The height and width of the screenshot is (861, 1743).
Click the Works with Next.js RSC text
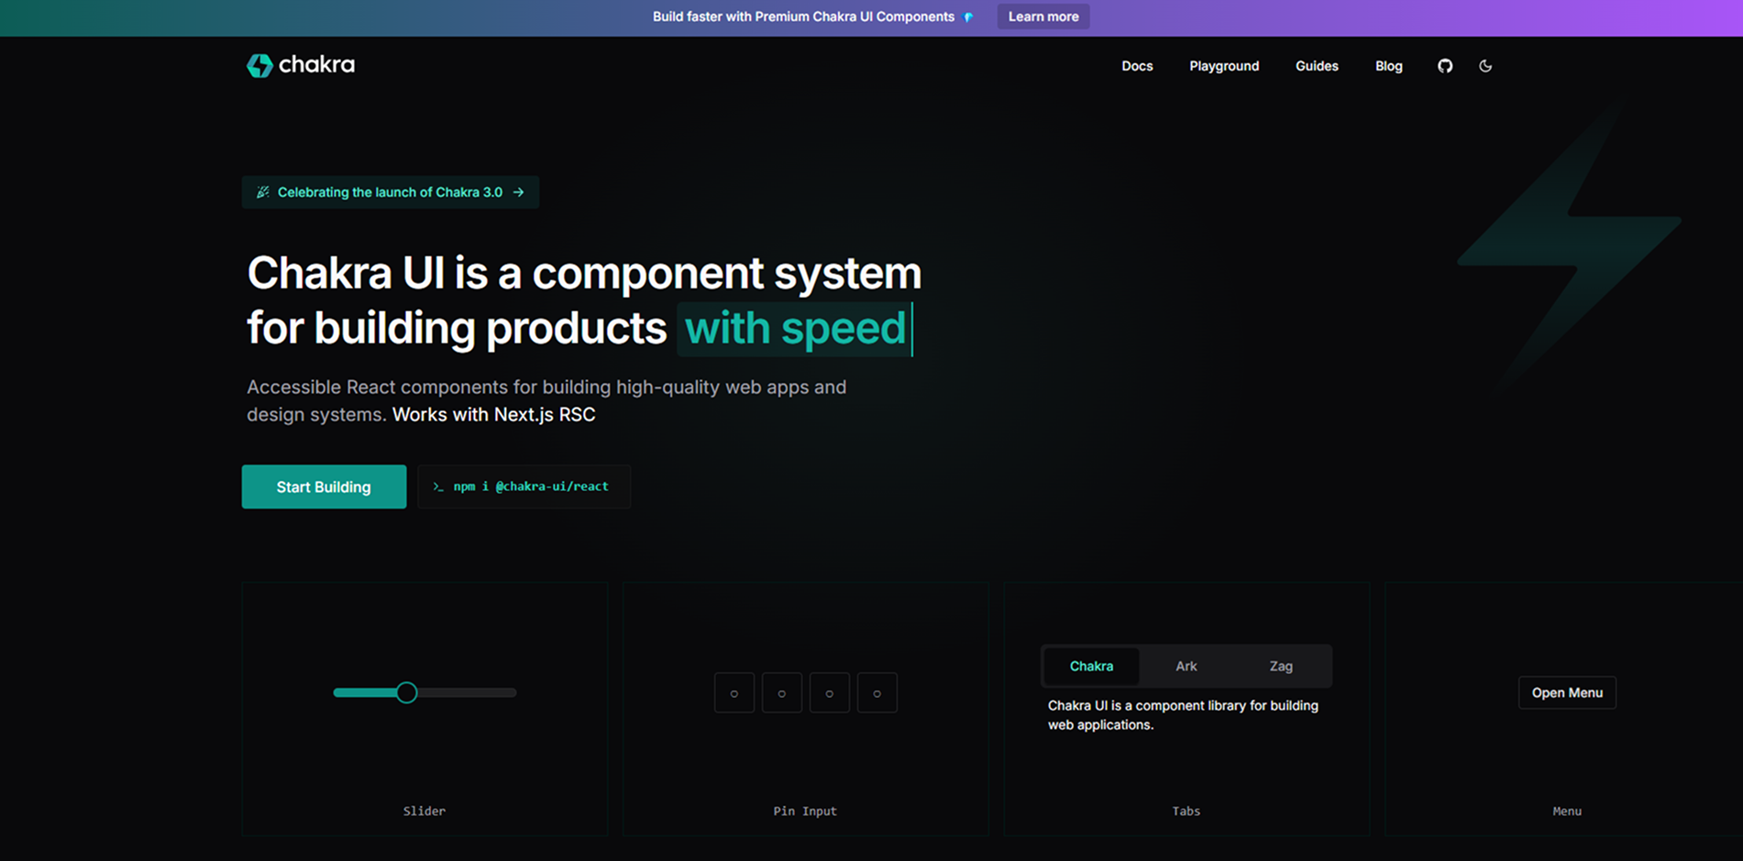tap(494, 415)
